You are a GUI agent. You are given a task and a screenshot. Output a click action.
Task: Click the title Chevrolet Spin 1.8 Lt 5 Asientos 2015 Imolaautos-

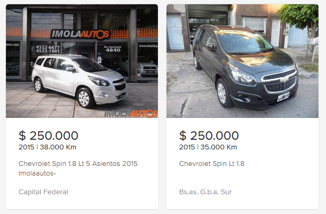click(x=78, y=169)
